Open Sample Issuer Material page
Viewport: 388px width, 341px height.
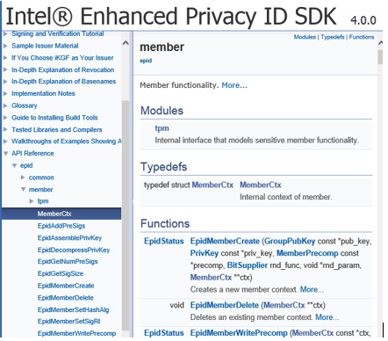coord(45,46)
